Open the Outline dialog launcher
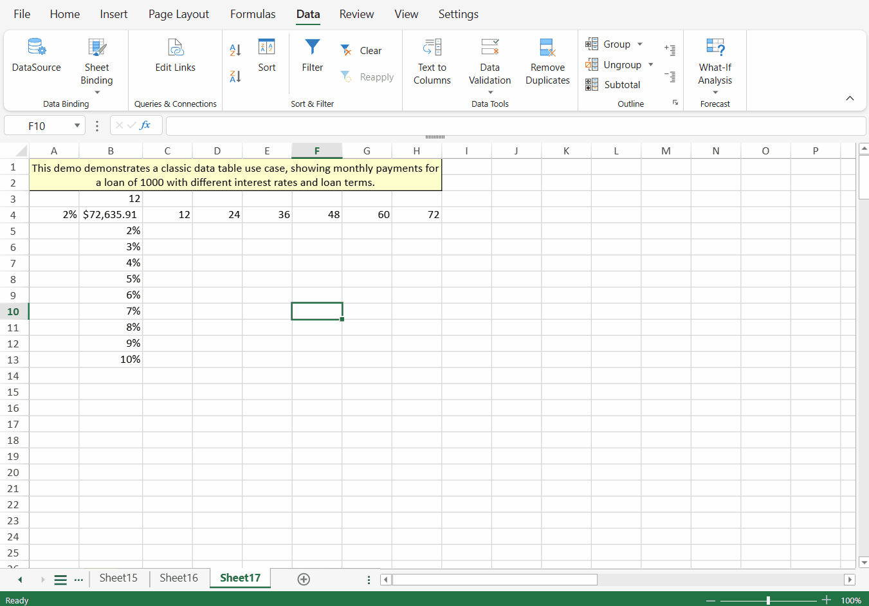This screenshot has width=869, height=606. (x=675, y=102)
